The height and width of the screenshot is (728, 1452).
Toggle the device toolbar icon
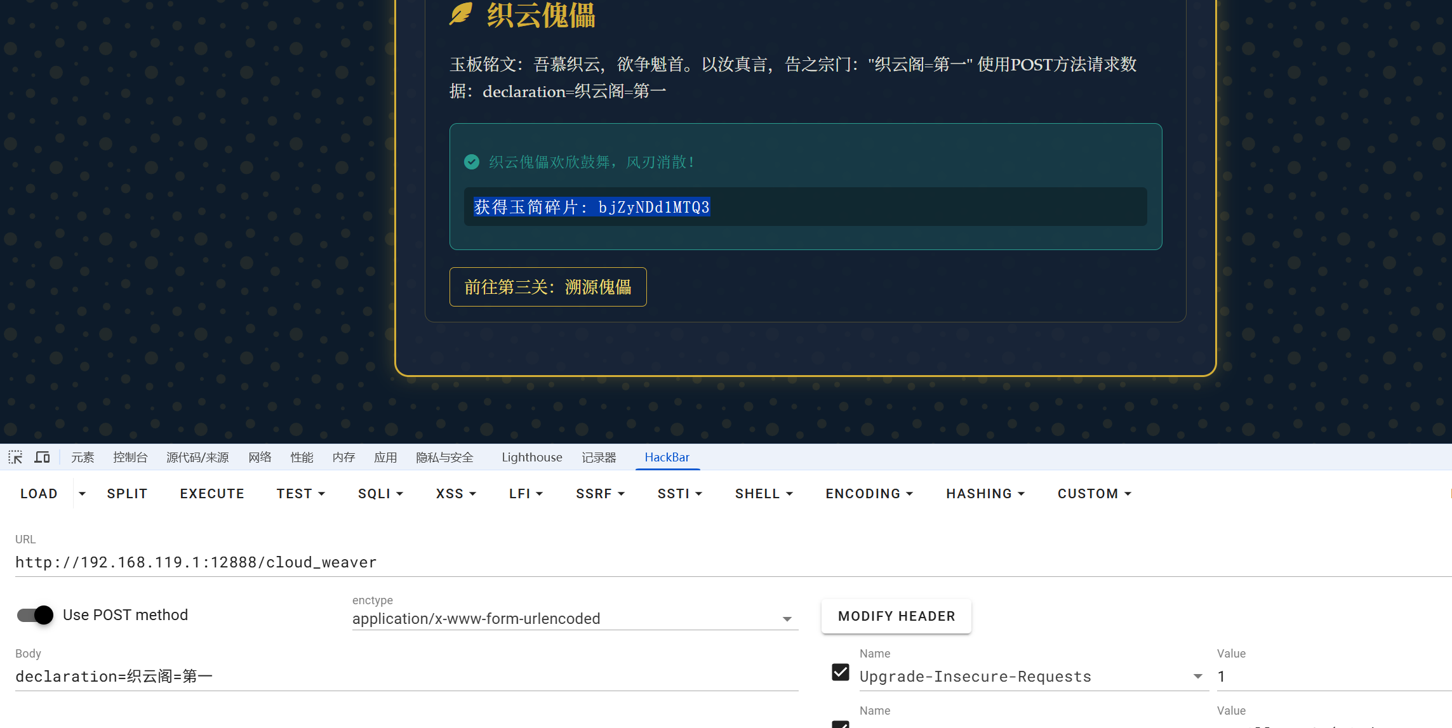click(43, 457)
